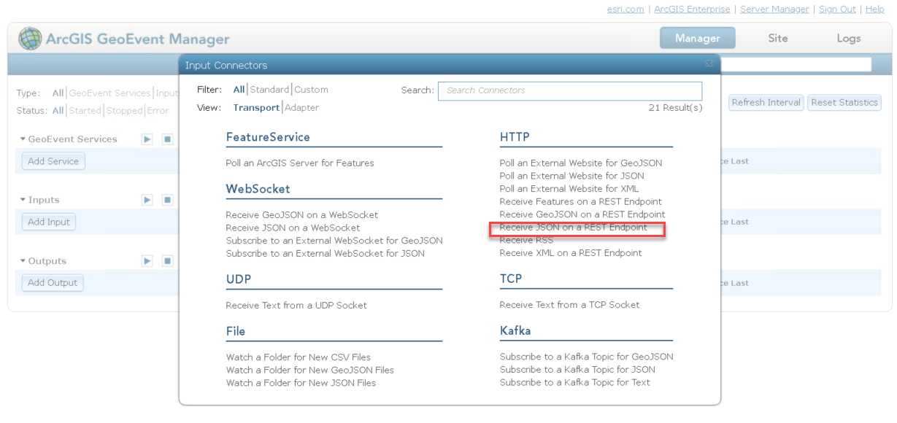Select Poll an ArcGIS Server for Features

(x=300, y=163)
